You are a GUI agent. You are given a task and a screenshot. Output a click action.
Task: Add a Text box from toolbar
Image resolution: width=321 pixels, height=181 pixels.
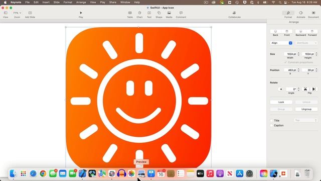point(149,15)
